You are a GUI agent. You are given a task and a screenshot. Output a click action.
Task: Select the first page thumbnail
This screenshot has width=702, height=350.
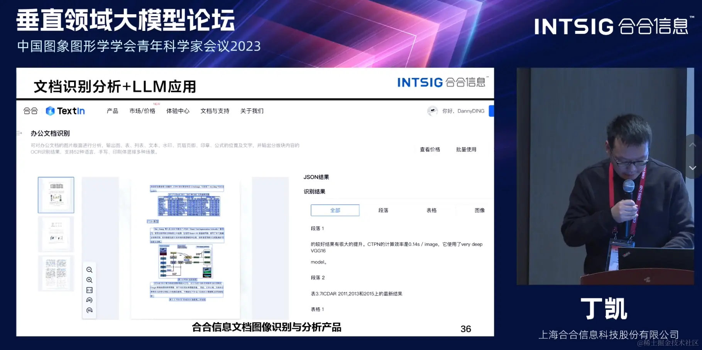click(56, 195)
